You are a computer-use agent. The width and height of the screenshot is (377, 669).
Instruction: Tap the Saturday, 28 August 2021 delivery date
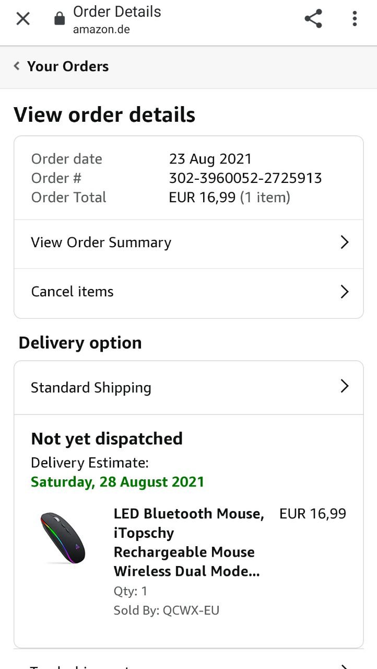(x=117, y=482)
